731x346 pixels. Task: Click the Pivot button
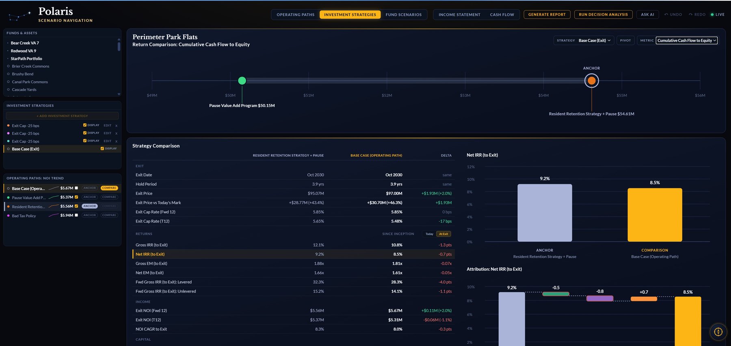625,41
